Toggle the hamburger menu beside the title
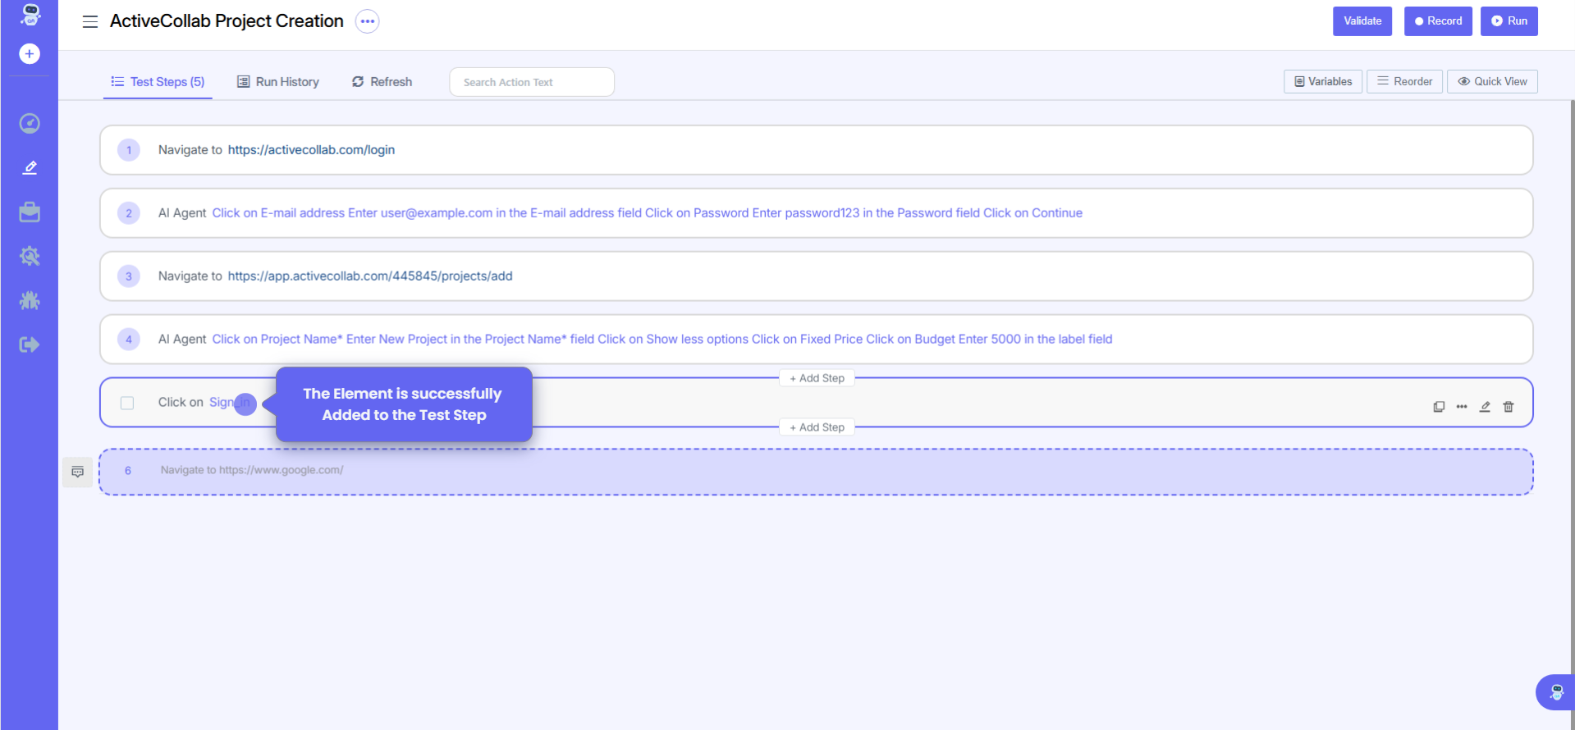 [x=90, y=21]
